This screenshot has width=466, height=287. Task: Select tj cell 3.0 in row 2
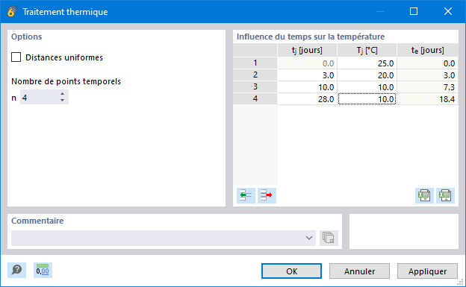[307, 75]
